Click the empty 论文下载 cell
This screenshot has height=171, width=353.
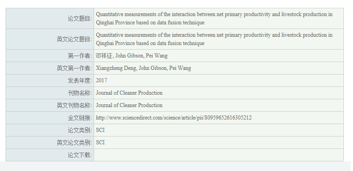(x=218, y=155)
